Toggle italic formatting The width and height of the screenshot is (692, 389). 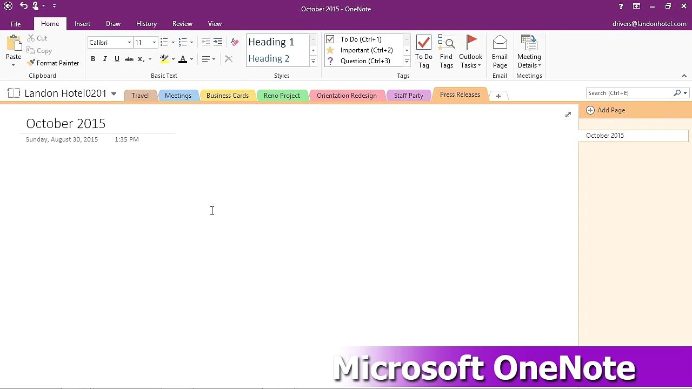105,59
